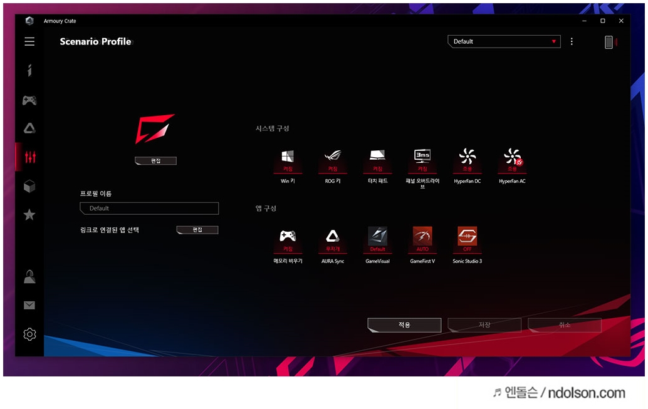Image resolution: width=648 pixels, height=409 pixels.
Task: Open the mail news sidebar icon
Action: (x=29, y=305)
